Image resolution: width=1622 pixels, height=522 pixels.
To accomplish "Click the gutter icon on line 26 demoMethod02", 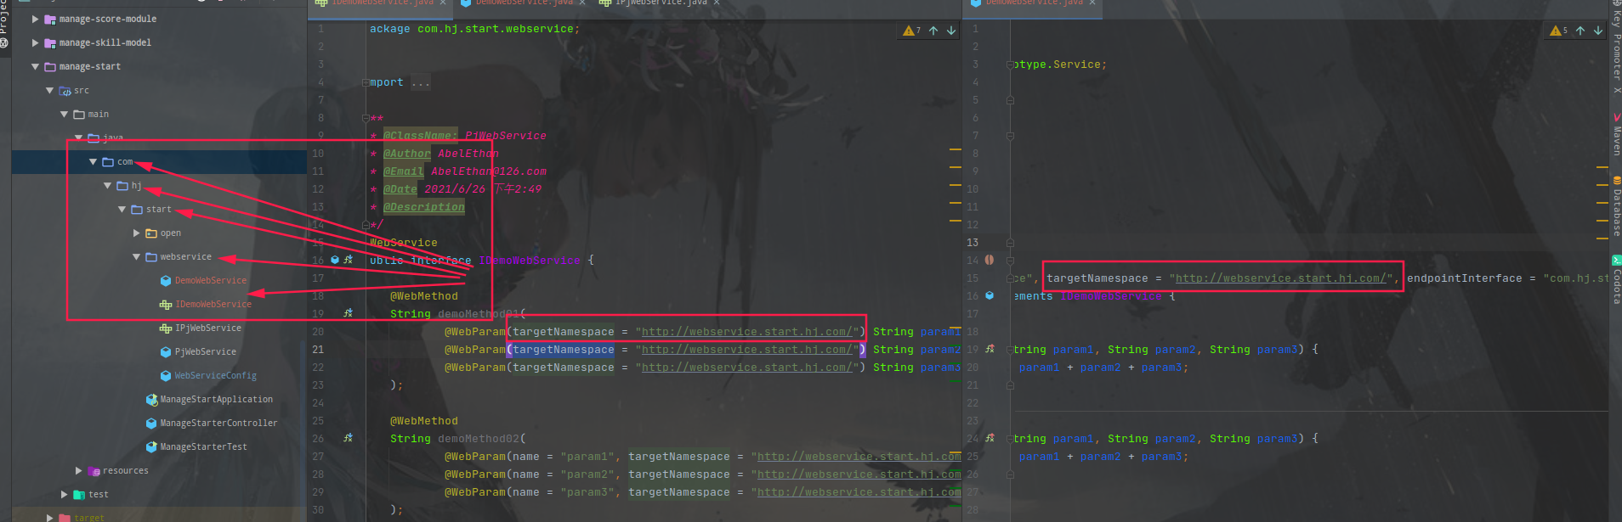I will coord(348,438).
